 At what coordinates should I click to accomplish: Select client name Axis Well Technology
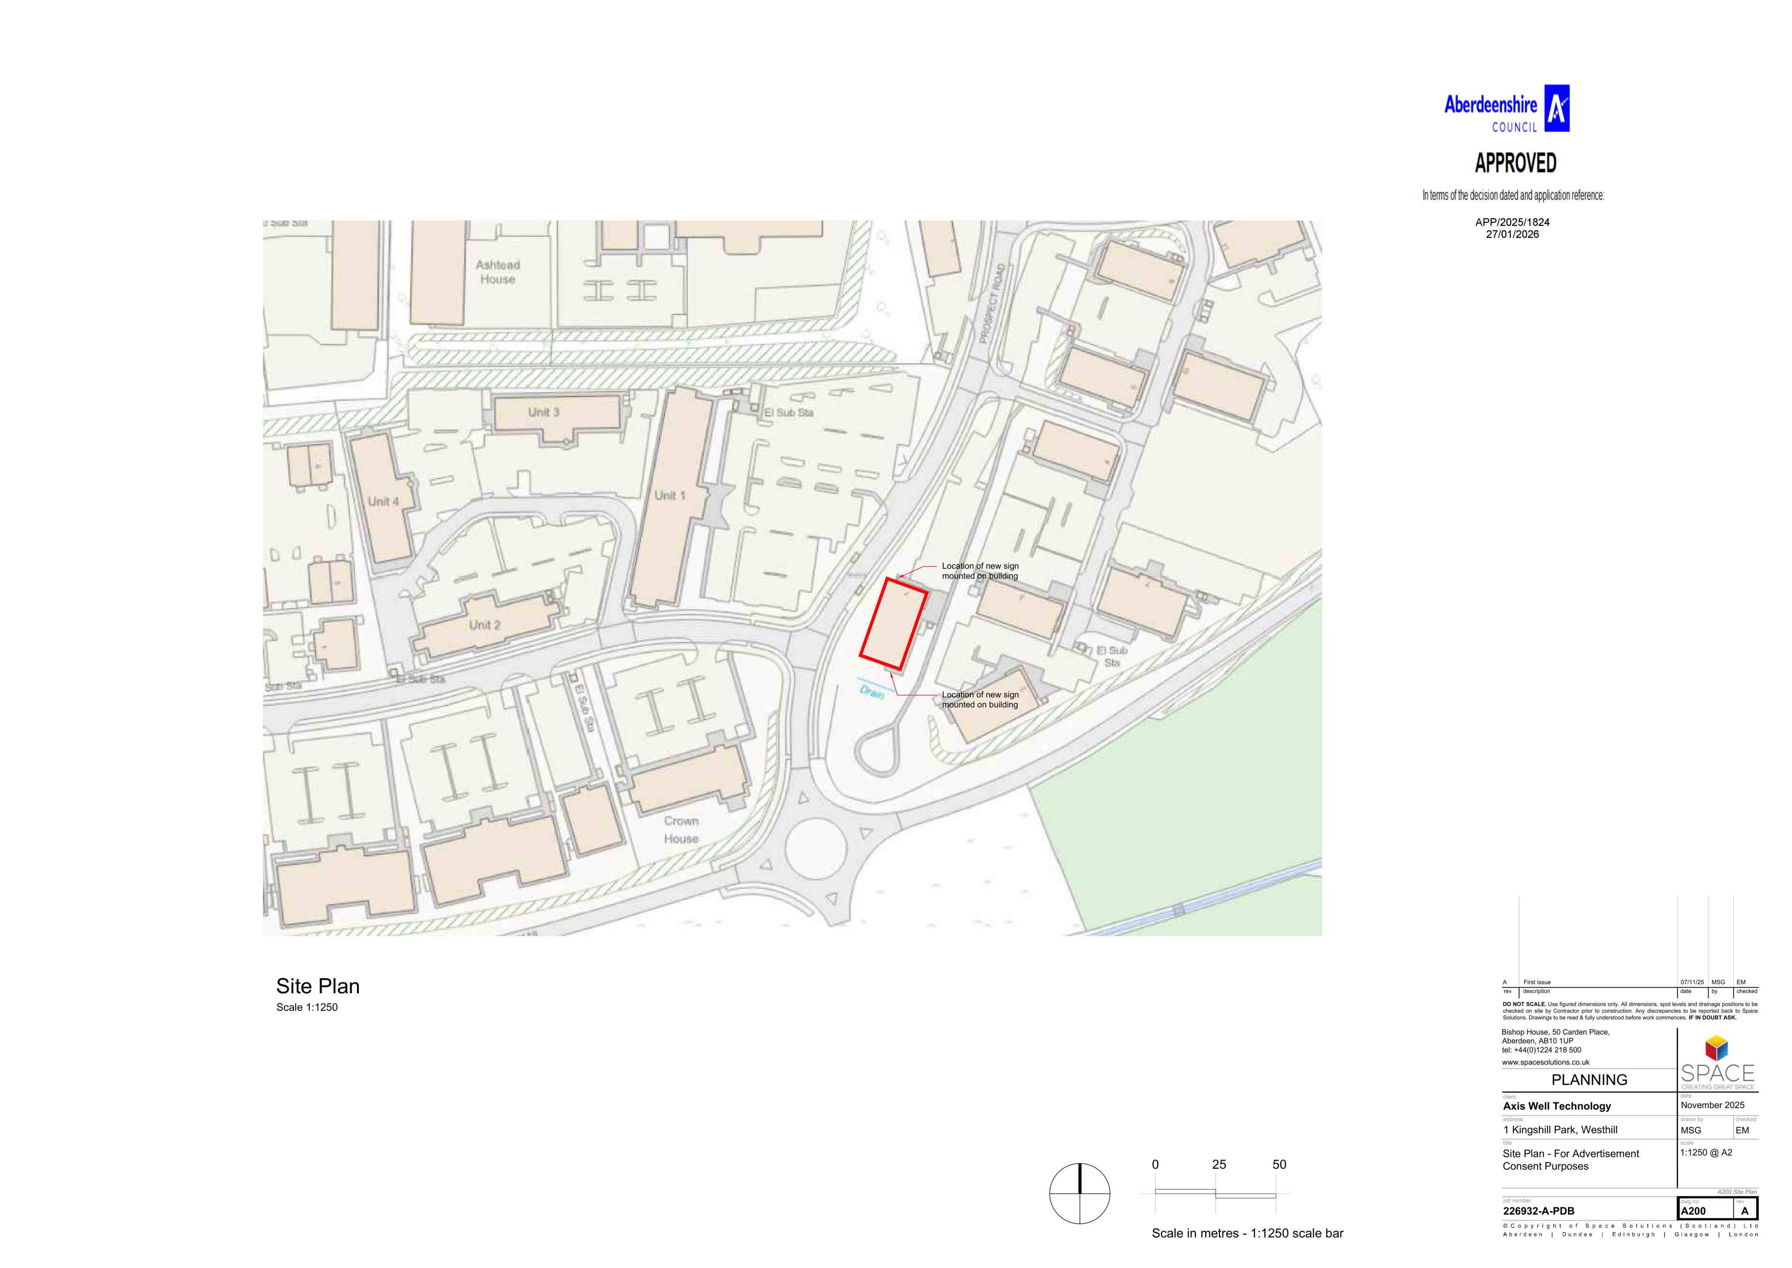point(1556,1107)
